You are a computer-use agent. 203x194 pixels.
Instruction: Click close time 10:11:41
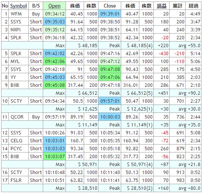coord(110,180)
